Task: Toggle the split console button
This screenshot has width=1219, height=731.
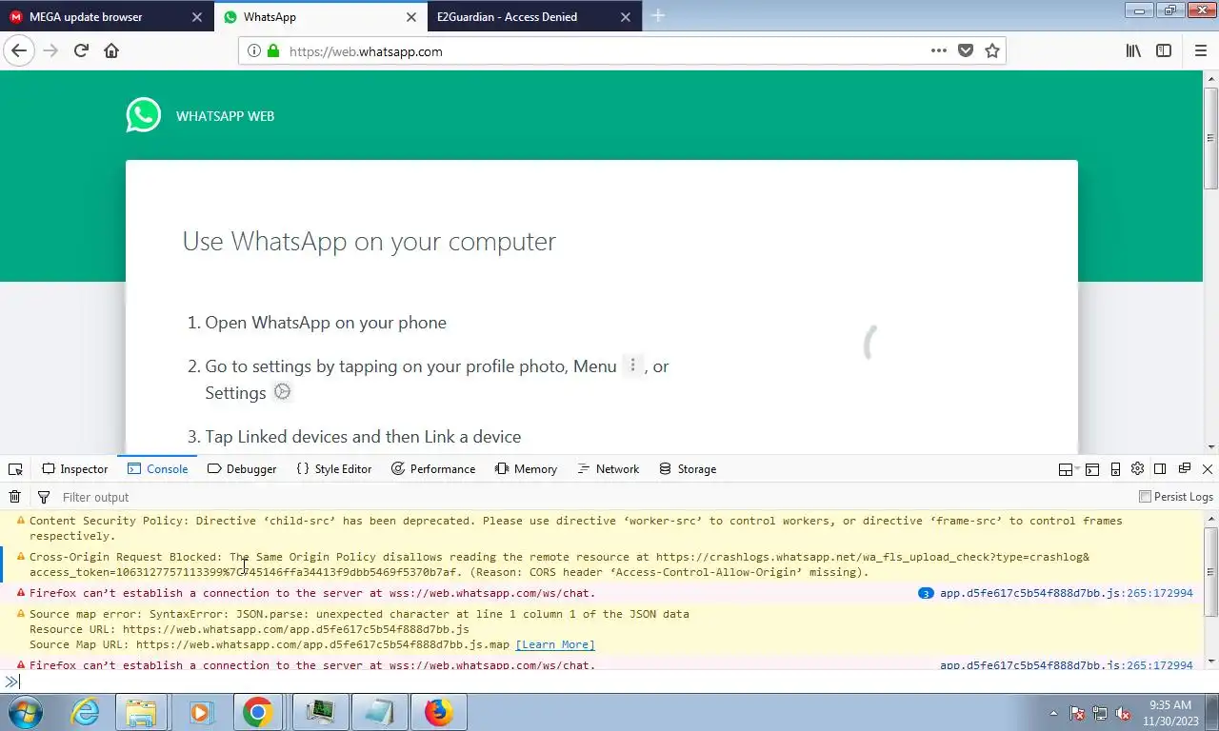Action: click(x=1092, y=469)
